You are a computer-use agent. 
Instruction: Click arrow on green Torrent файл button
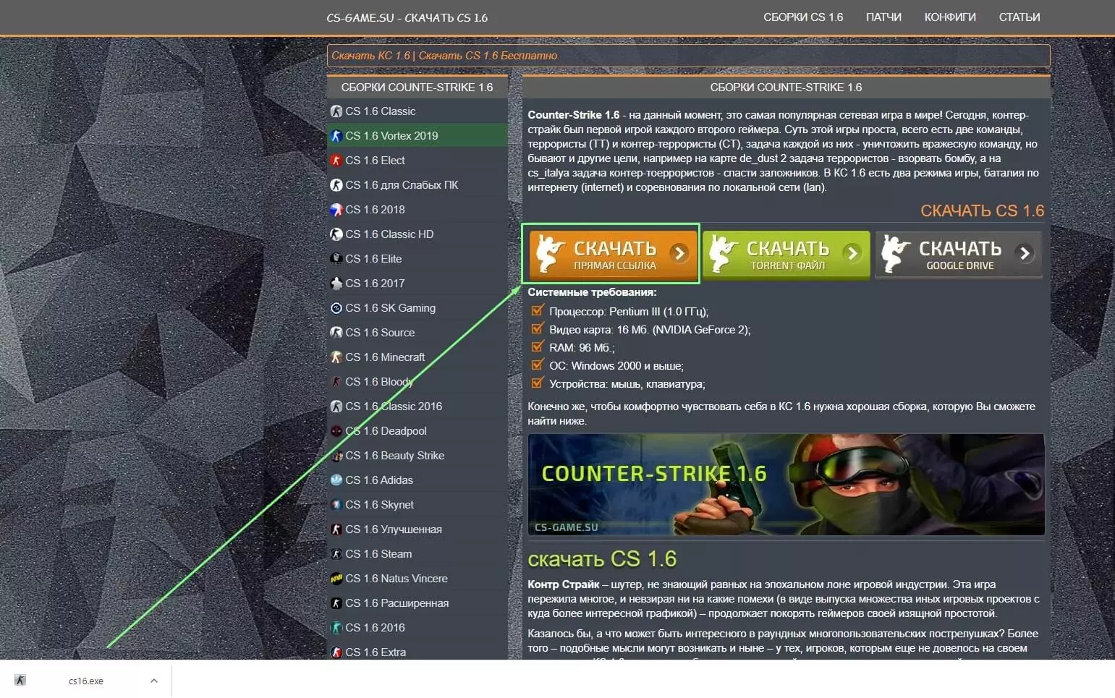point(852,253)
